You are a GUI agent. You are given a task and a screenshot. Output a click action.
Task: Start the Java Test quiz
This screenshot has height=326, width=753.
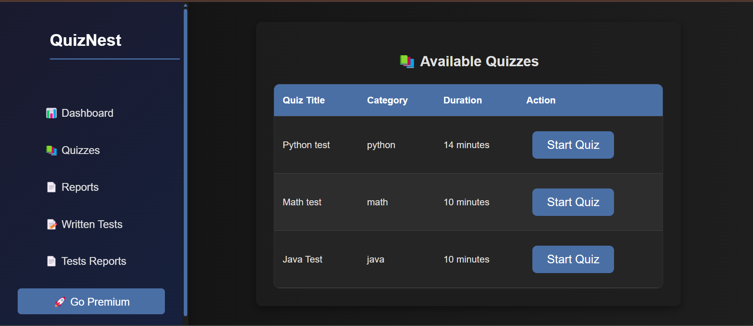pyautogui.click(x=573, y=259)
